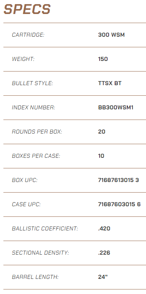
Task: Click index number BB300WSM1
Action: pos(116,107)
